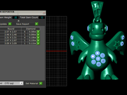The image size is (127, 95).
Task: Select the 2.57 X 2.57 size cell
Action: point(11,32)
